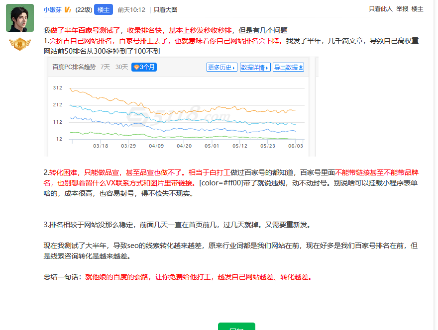Click the 03/18 date on chart axis

101,146
